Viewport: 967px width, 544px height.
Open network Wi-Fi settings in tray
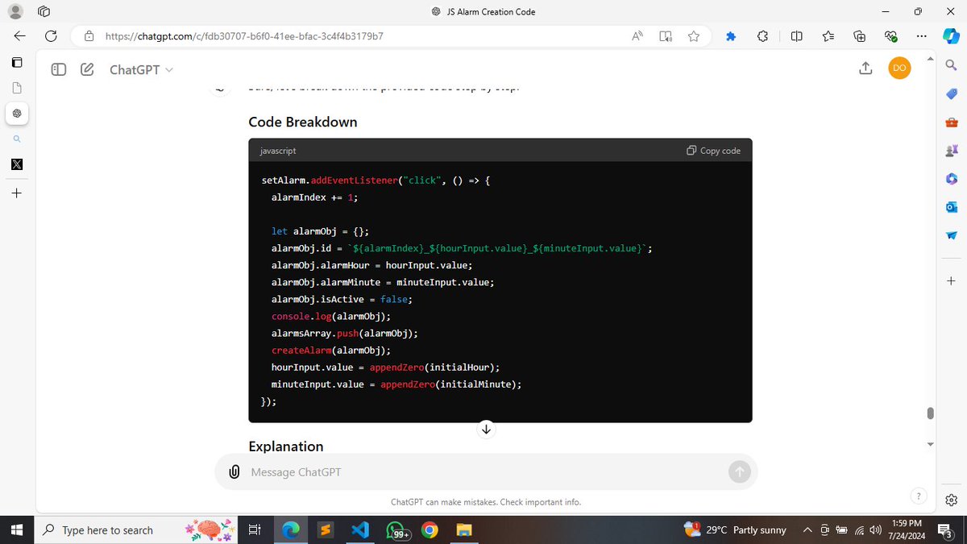pyautogui.click(x=860, y=530)
